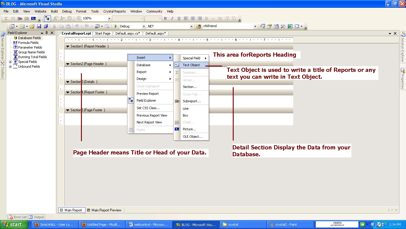Open Solution Explorer from the toolbar icon
Image resolution: width=406 pixels, height=229 pixels.
click(x=263, y=26)
